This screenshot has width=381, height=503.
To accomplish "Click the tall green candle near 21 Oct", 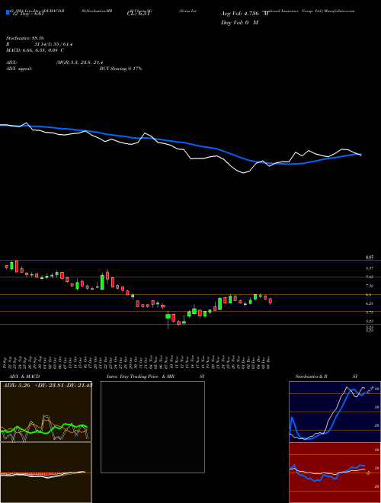I will click(102, 282).
